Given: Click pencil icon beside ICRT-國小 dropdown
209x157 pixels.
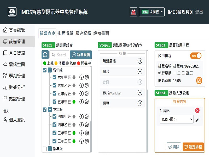Looking at the screenshot, I should (x=197, y=120).
